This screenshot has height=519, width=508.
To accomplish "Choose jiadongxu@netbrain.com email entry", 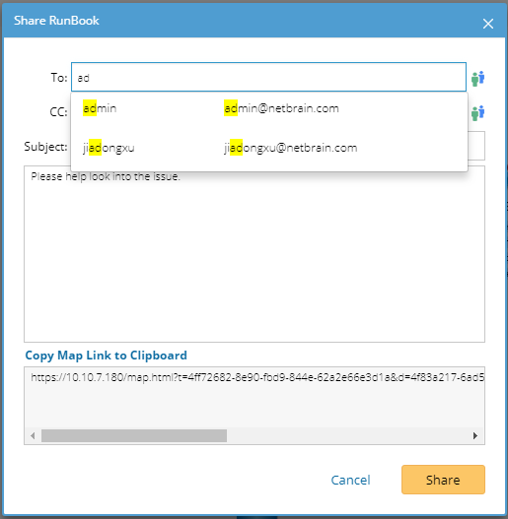I will click(x=290, y=148).
